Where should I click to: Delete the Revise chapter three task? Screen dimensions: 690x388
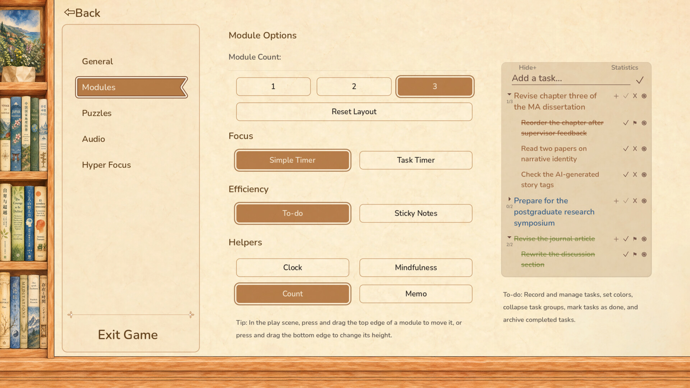click(x=635, y=96)
